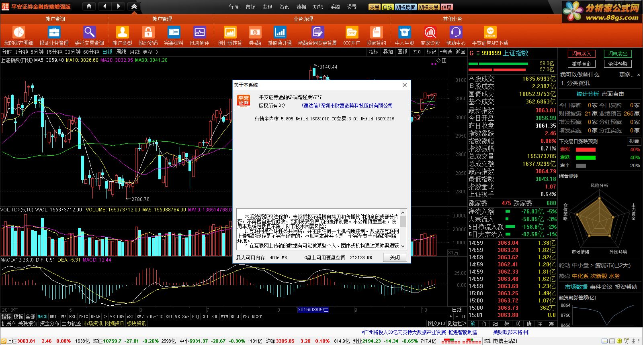The width and height of the screenshot is (643, 345).
Task: Open 两融合同变更签署 contract icon
Action: click(317, 32)
